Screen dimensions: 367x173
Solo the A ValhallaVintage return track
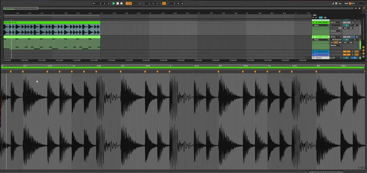coord(353,52)
